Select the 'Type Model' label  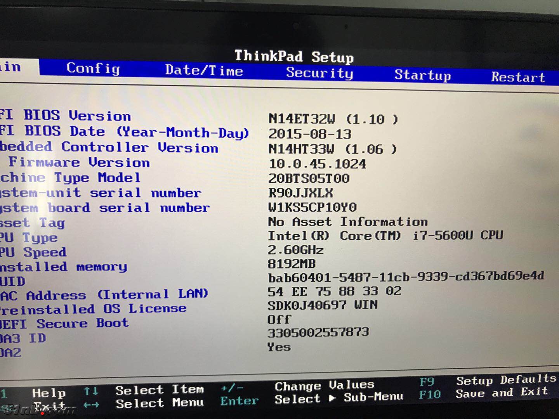pyautogui.click(x=97, y=178)
